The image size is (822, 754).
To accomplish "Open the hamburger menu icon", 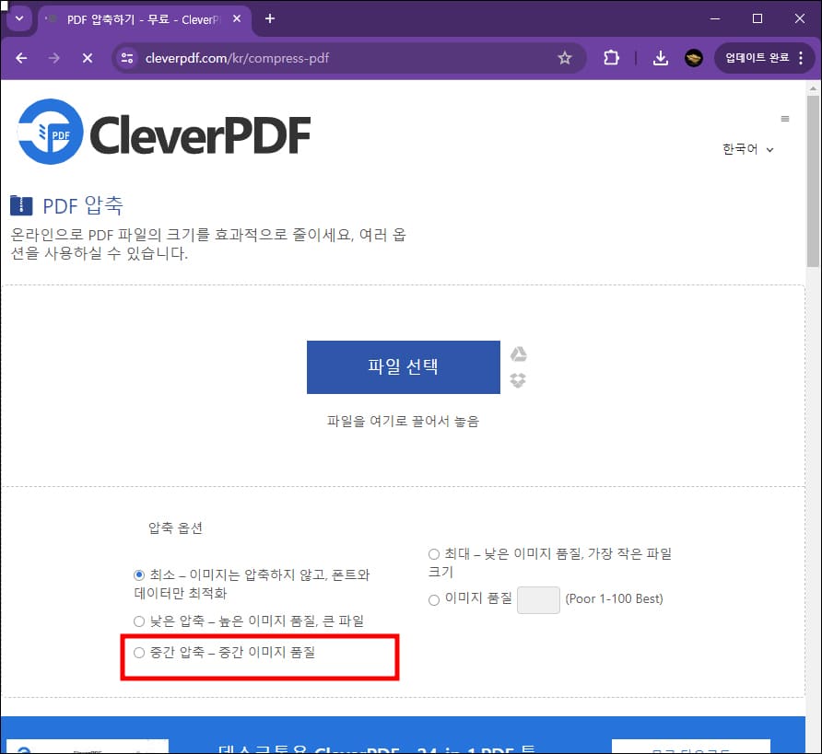I will click(x=785, y=119).
